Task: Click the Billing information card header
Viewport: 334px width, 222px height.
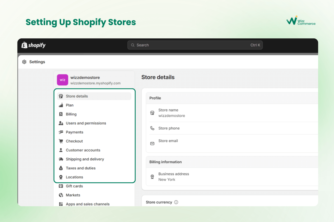Action: (x=232, y=162)
